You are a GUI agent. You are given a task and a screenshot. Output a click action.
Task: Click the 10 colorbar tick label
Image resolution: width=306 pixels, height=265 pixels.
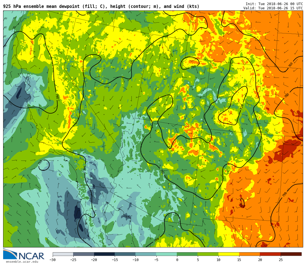218,260
